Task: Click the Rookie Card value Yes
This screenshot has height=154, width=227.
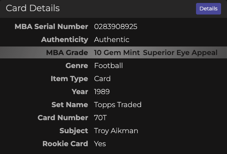Action: [100, 144]
